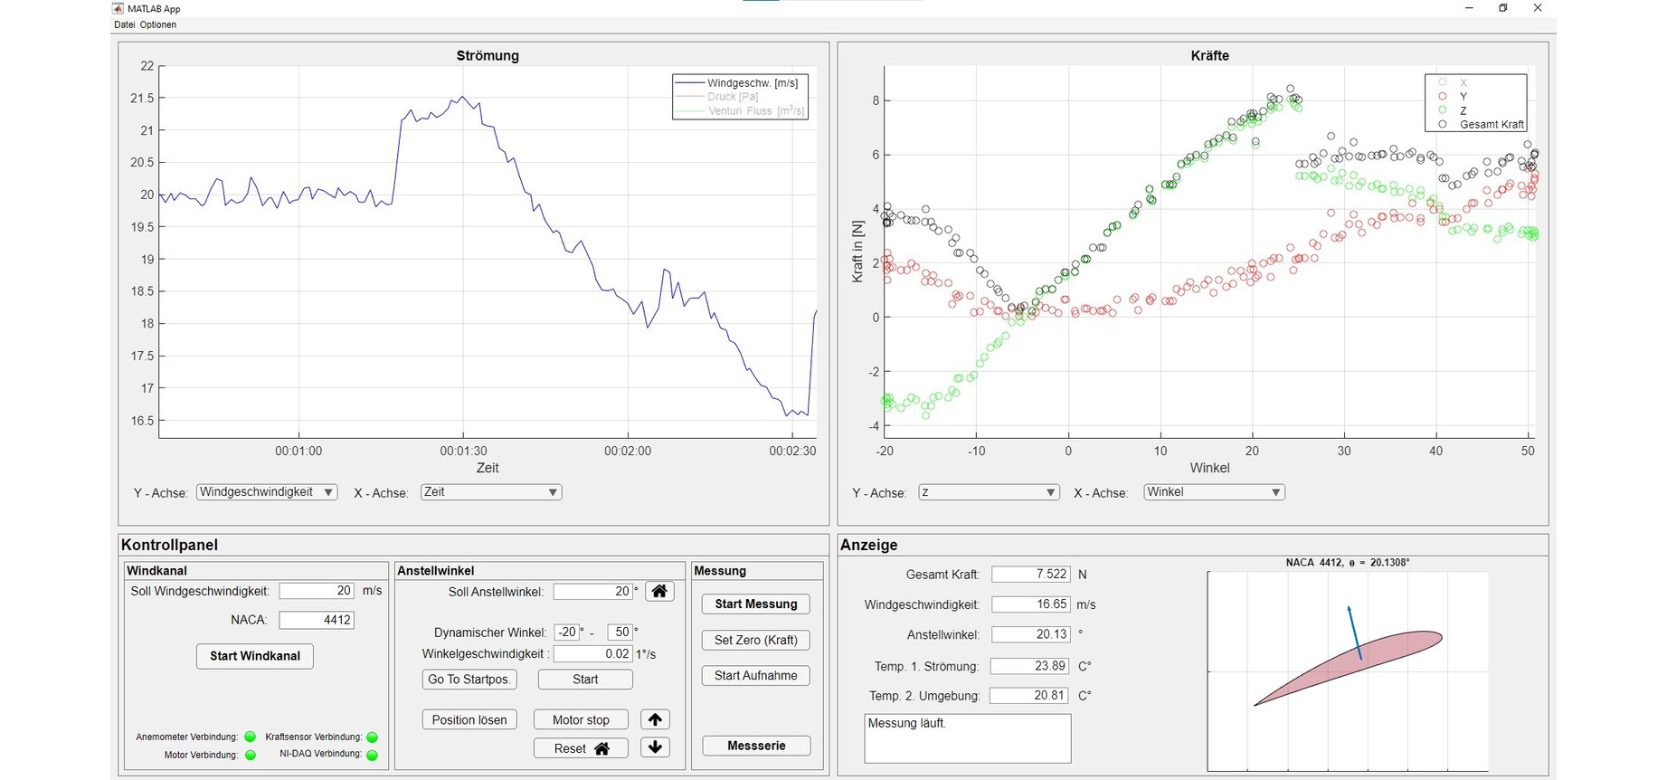Click the Kraftsensor Verbindung green status lamp
The image size is (1667, 780).
[x=372, y=737]
